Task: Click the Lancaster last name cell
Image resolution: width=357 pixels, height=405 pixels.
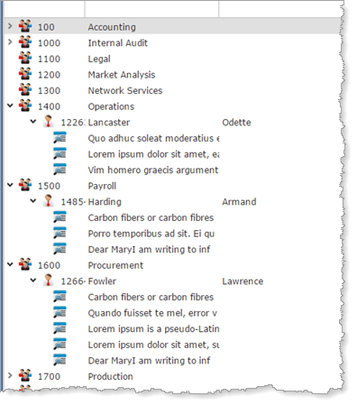Action: click(109, 123)
